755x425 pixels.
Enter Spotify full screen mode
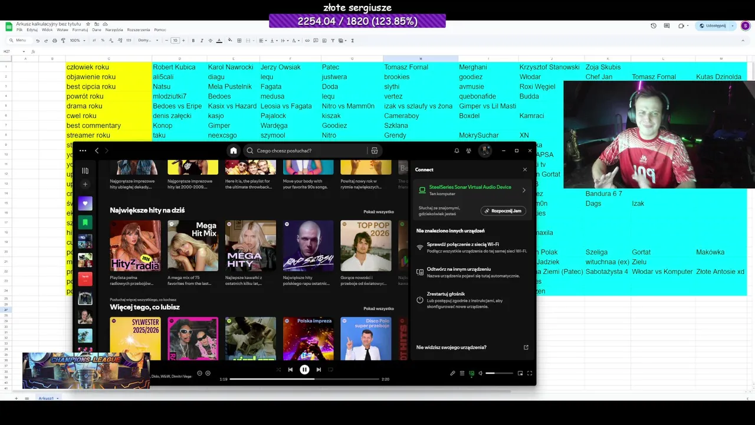tap(530, 373)
